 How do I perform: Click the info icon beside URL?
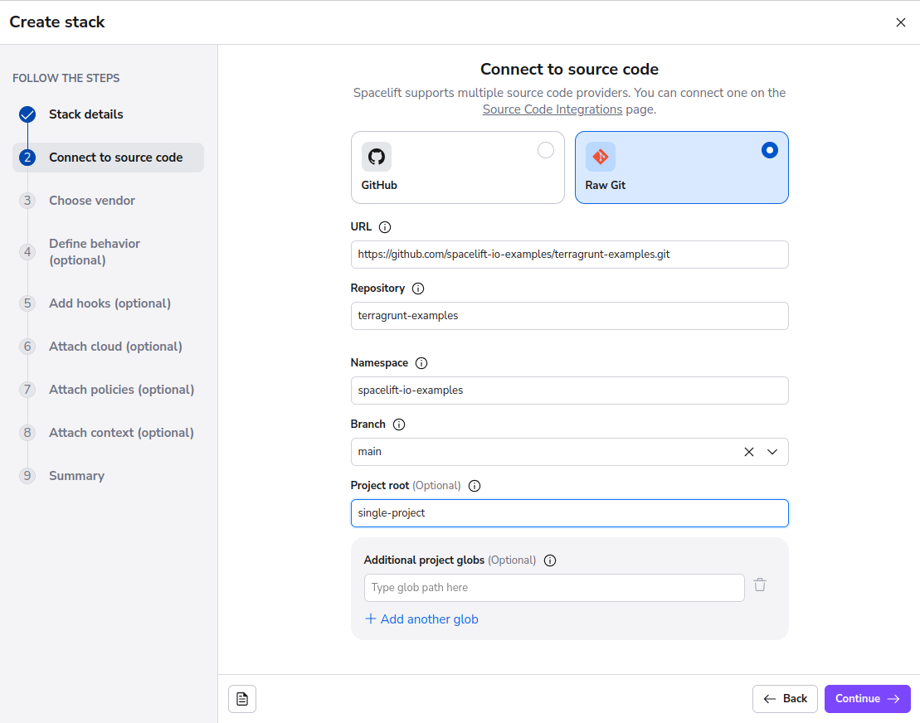386,226
